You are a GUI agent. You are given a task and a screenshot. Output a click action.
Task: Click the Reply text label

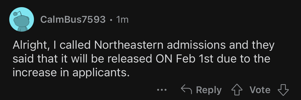click(x=209, y=90)
